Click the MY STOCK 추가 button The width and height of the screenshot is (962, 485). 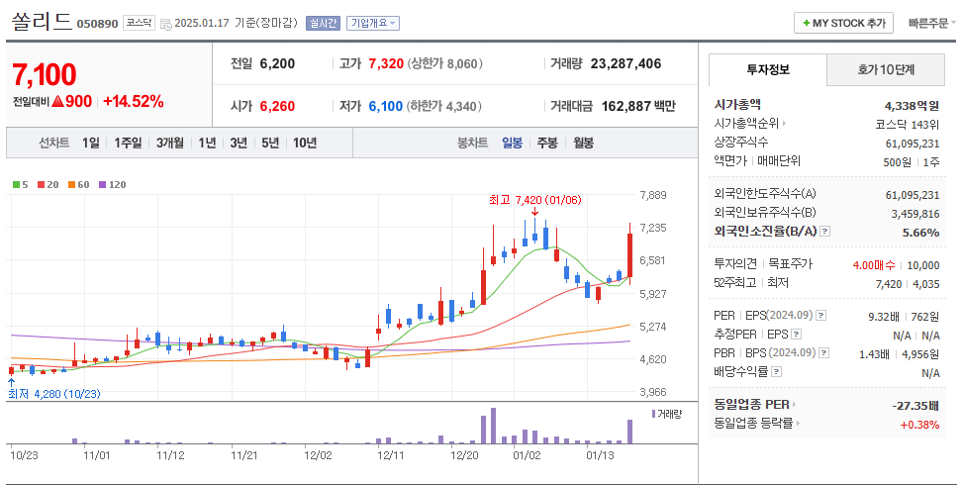tap(843, 23)
